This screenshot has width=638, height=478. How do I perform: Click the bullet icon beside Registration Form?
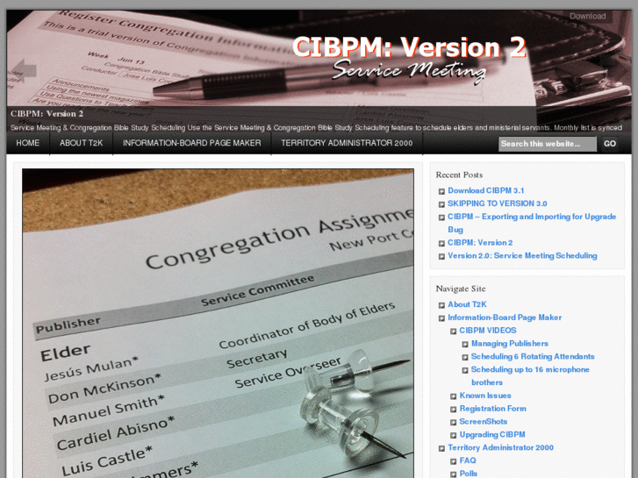[x=454, y=410]
